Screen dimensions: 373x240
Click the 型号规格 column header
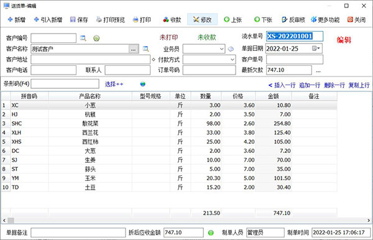[151, 96]
